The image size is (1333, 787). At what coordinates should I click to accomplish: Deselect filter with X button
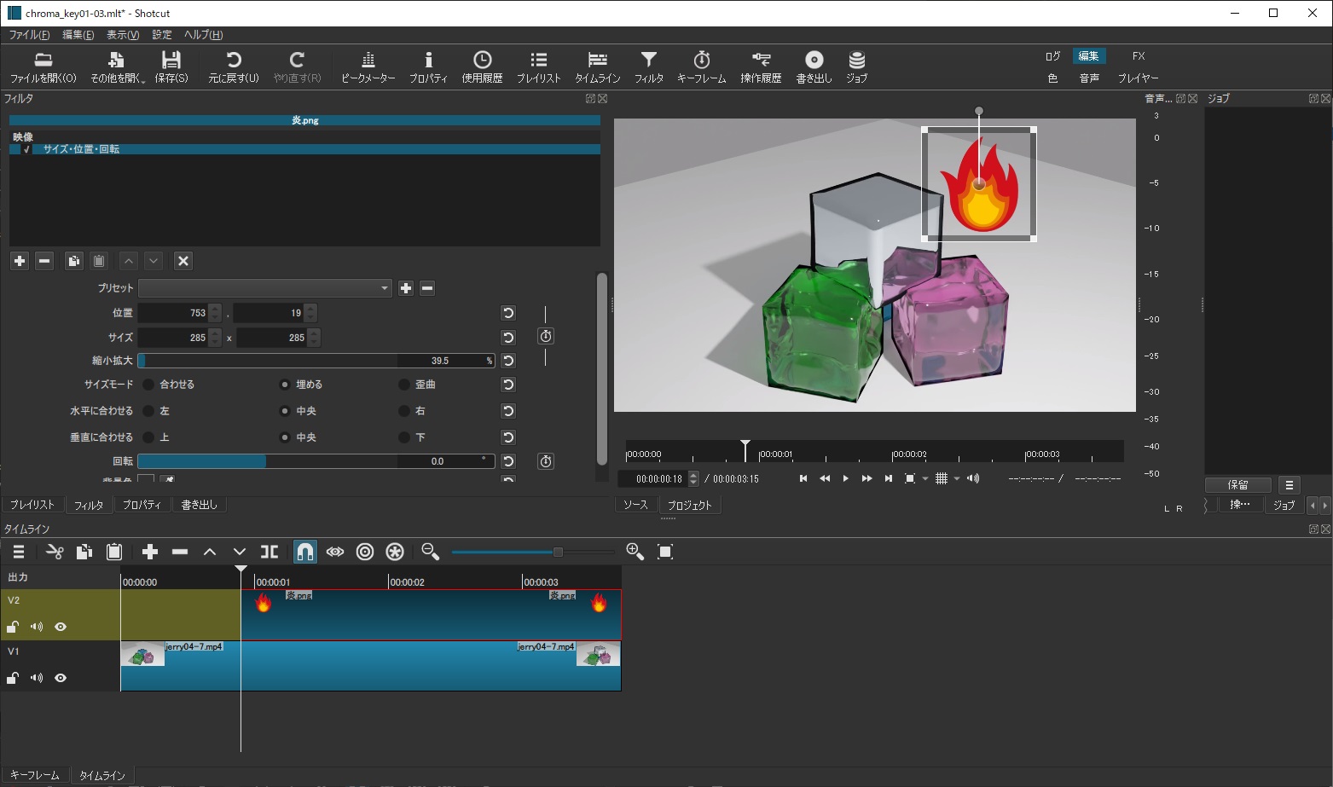pos(183,261)
